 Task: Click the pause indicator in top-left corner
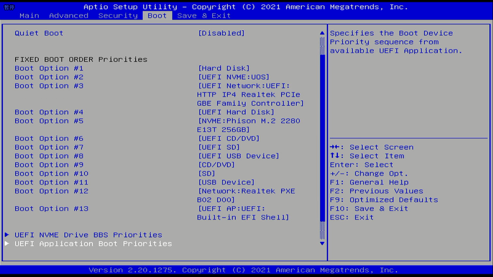point(9,7)
